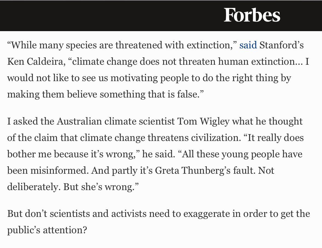
Task: Click the phrase "threatens civilization"
Action: pyautogui.click(x=192, y=138)
